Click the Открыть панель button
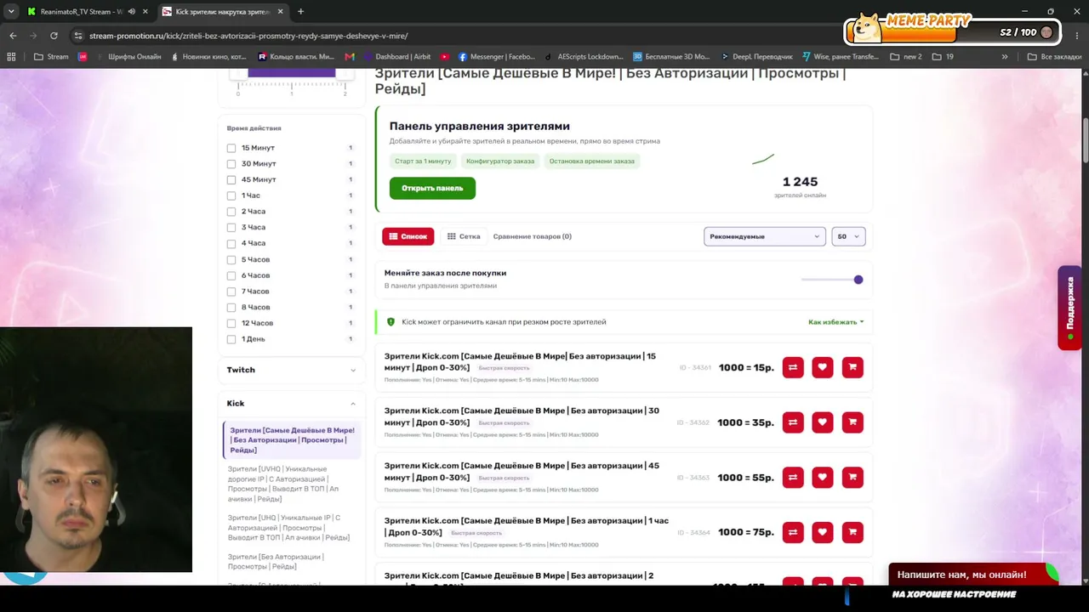Screen dimensions: 1089x612 pyautogui.click(x=432, y=188)
